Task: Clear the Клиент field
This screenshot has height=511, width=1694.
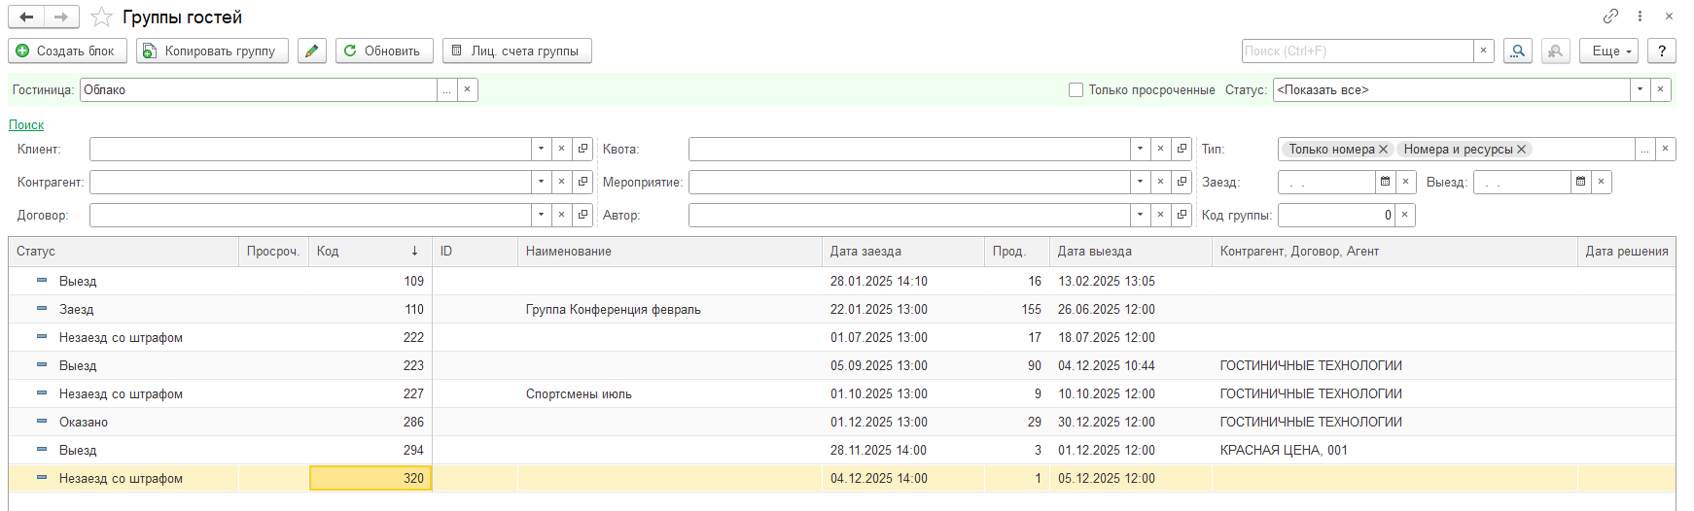Action: pos(561,149)
